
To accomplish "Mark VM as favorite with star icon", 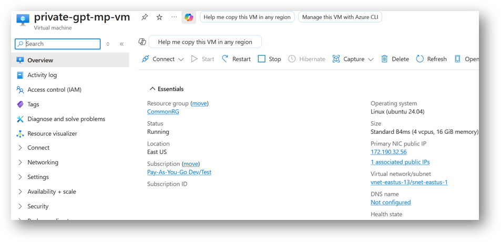I will coord(159,17).
